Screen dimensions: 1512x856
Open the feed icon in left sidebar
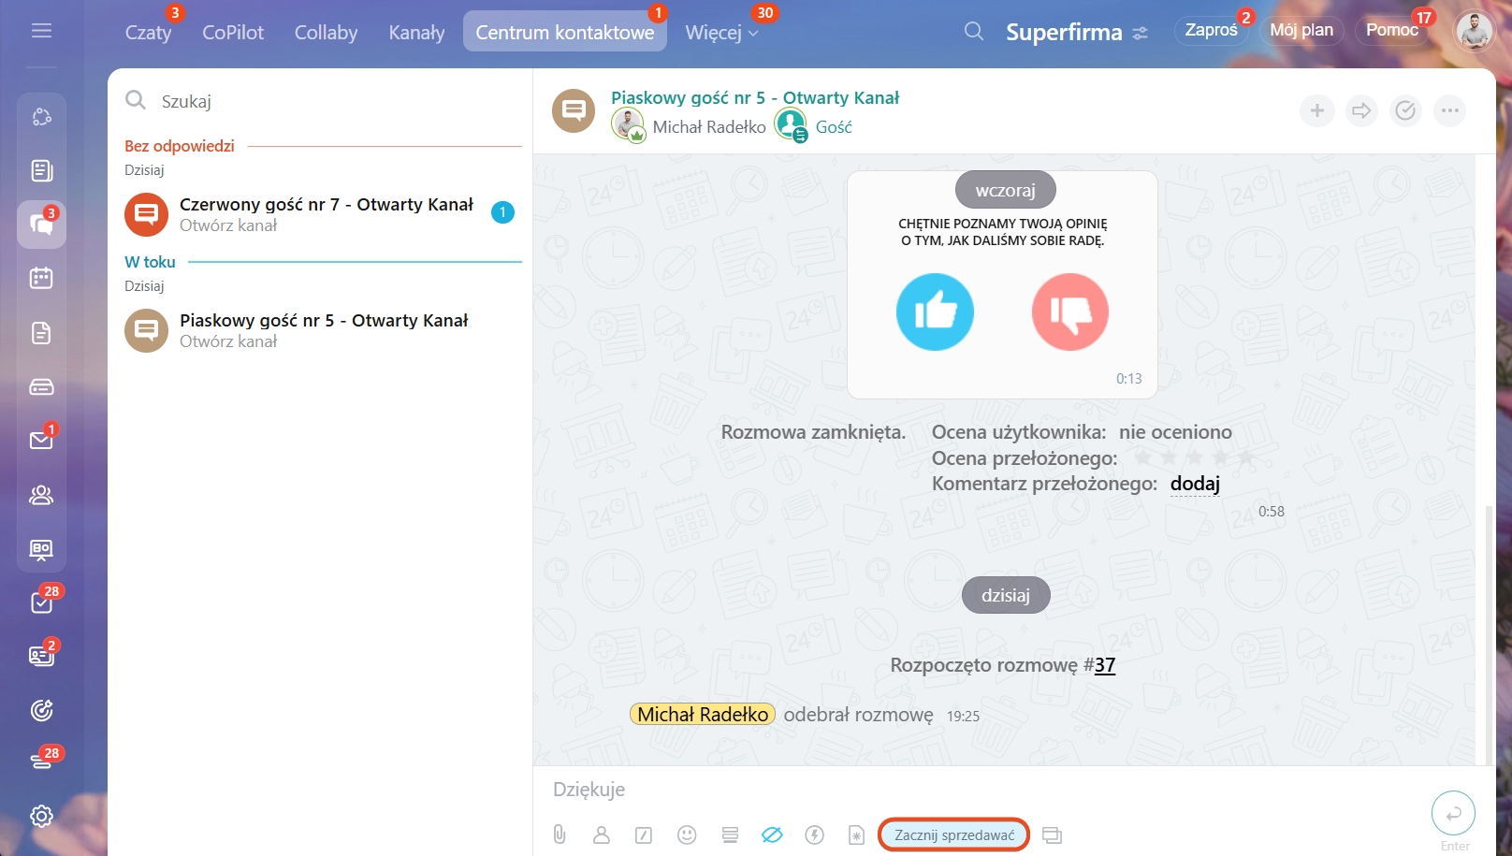(x=41, y=170)
